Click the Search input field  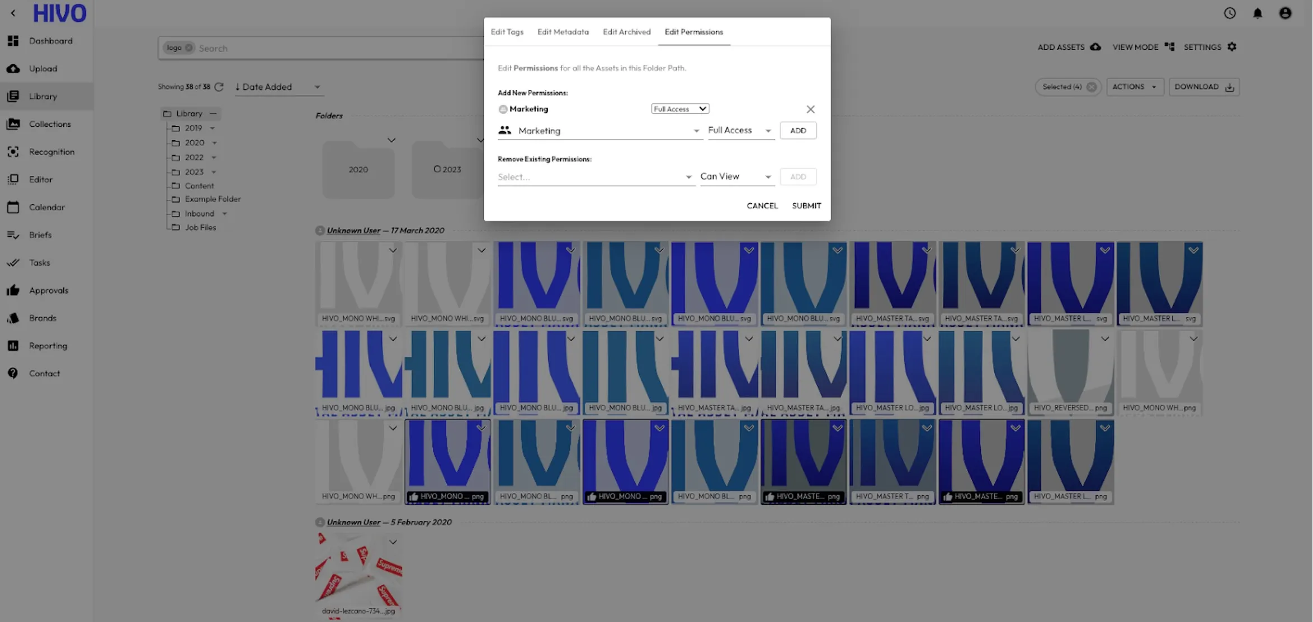click(336, 48)
